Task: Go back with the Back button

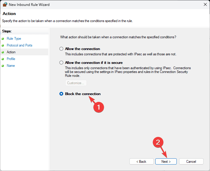Action: click(x=141, y=162)
